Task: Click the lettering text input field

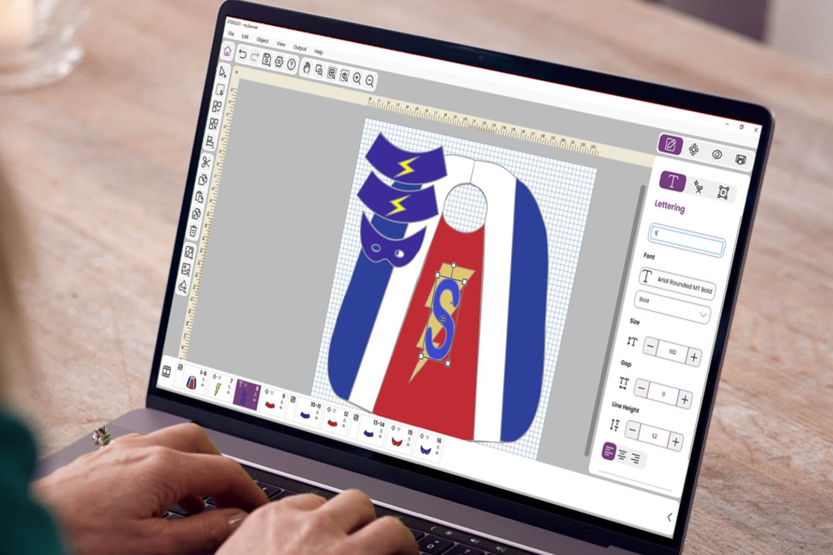Action: click(x=688, y=240)
